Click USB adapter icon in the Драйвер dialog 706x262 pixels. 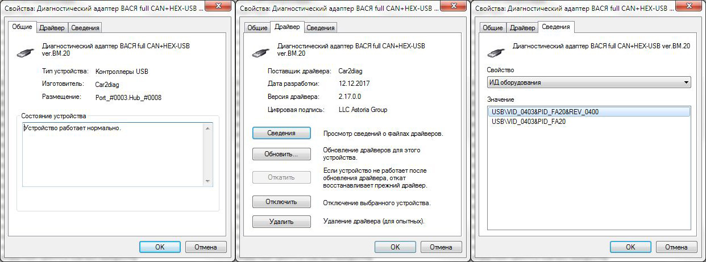click(260, 51)
